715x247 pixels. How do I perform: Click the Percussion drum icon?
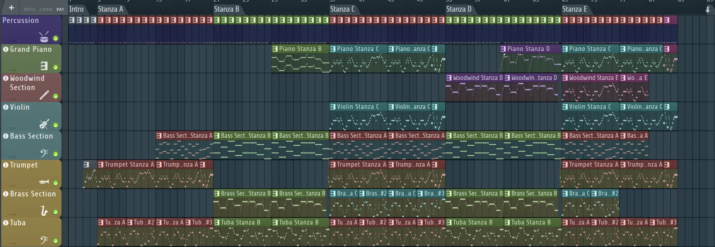coord(44,37)
